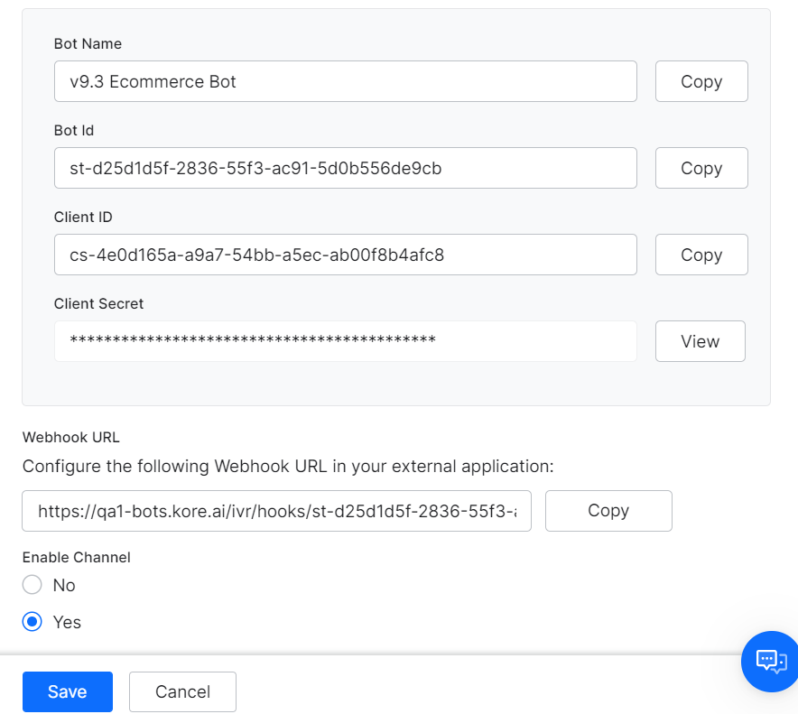Click the Webhook URL heading
Image resolution: width=798 pixels, height=714 pixels.
pos(70,438)
